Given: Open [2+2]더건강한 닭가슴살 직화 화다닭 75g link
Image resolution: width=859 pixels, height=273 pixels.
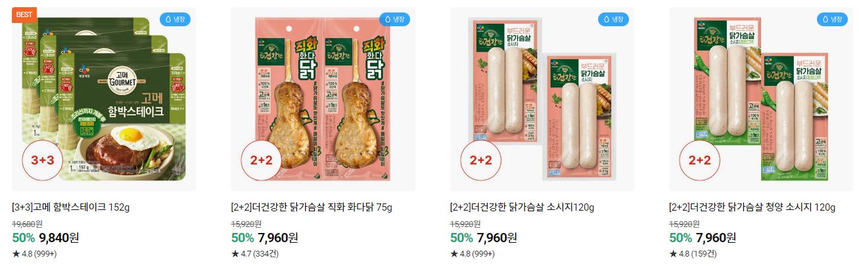Looking at the screenshot, I should [x=312, y=207].
